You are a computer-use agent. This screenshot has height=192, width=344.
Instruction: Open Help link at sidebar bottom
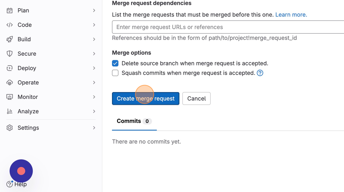[17, 184]
